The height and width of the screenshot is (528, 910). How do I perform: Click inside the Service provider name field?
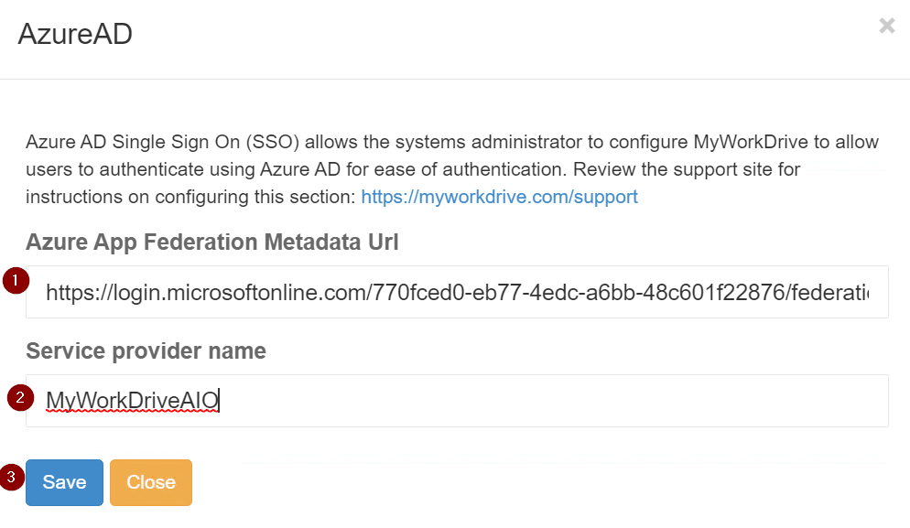click(458, 400)
